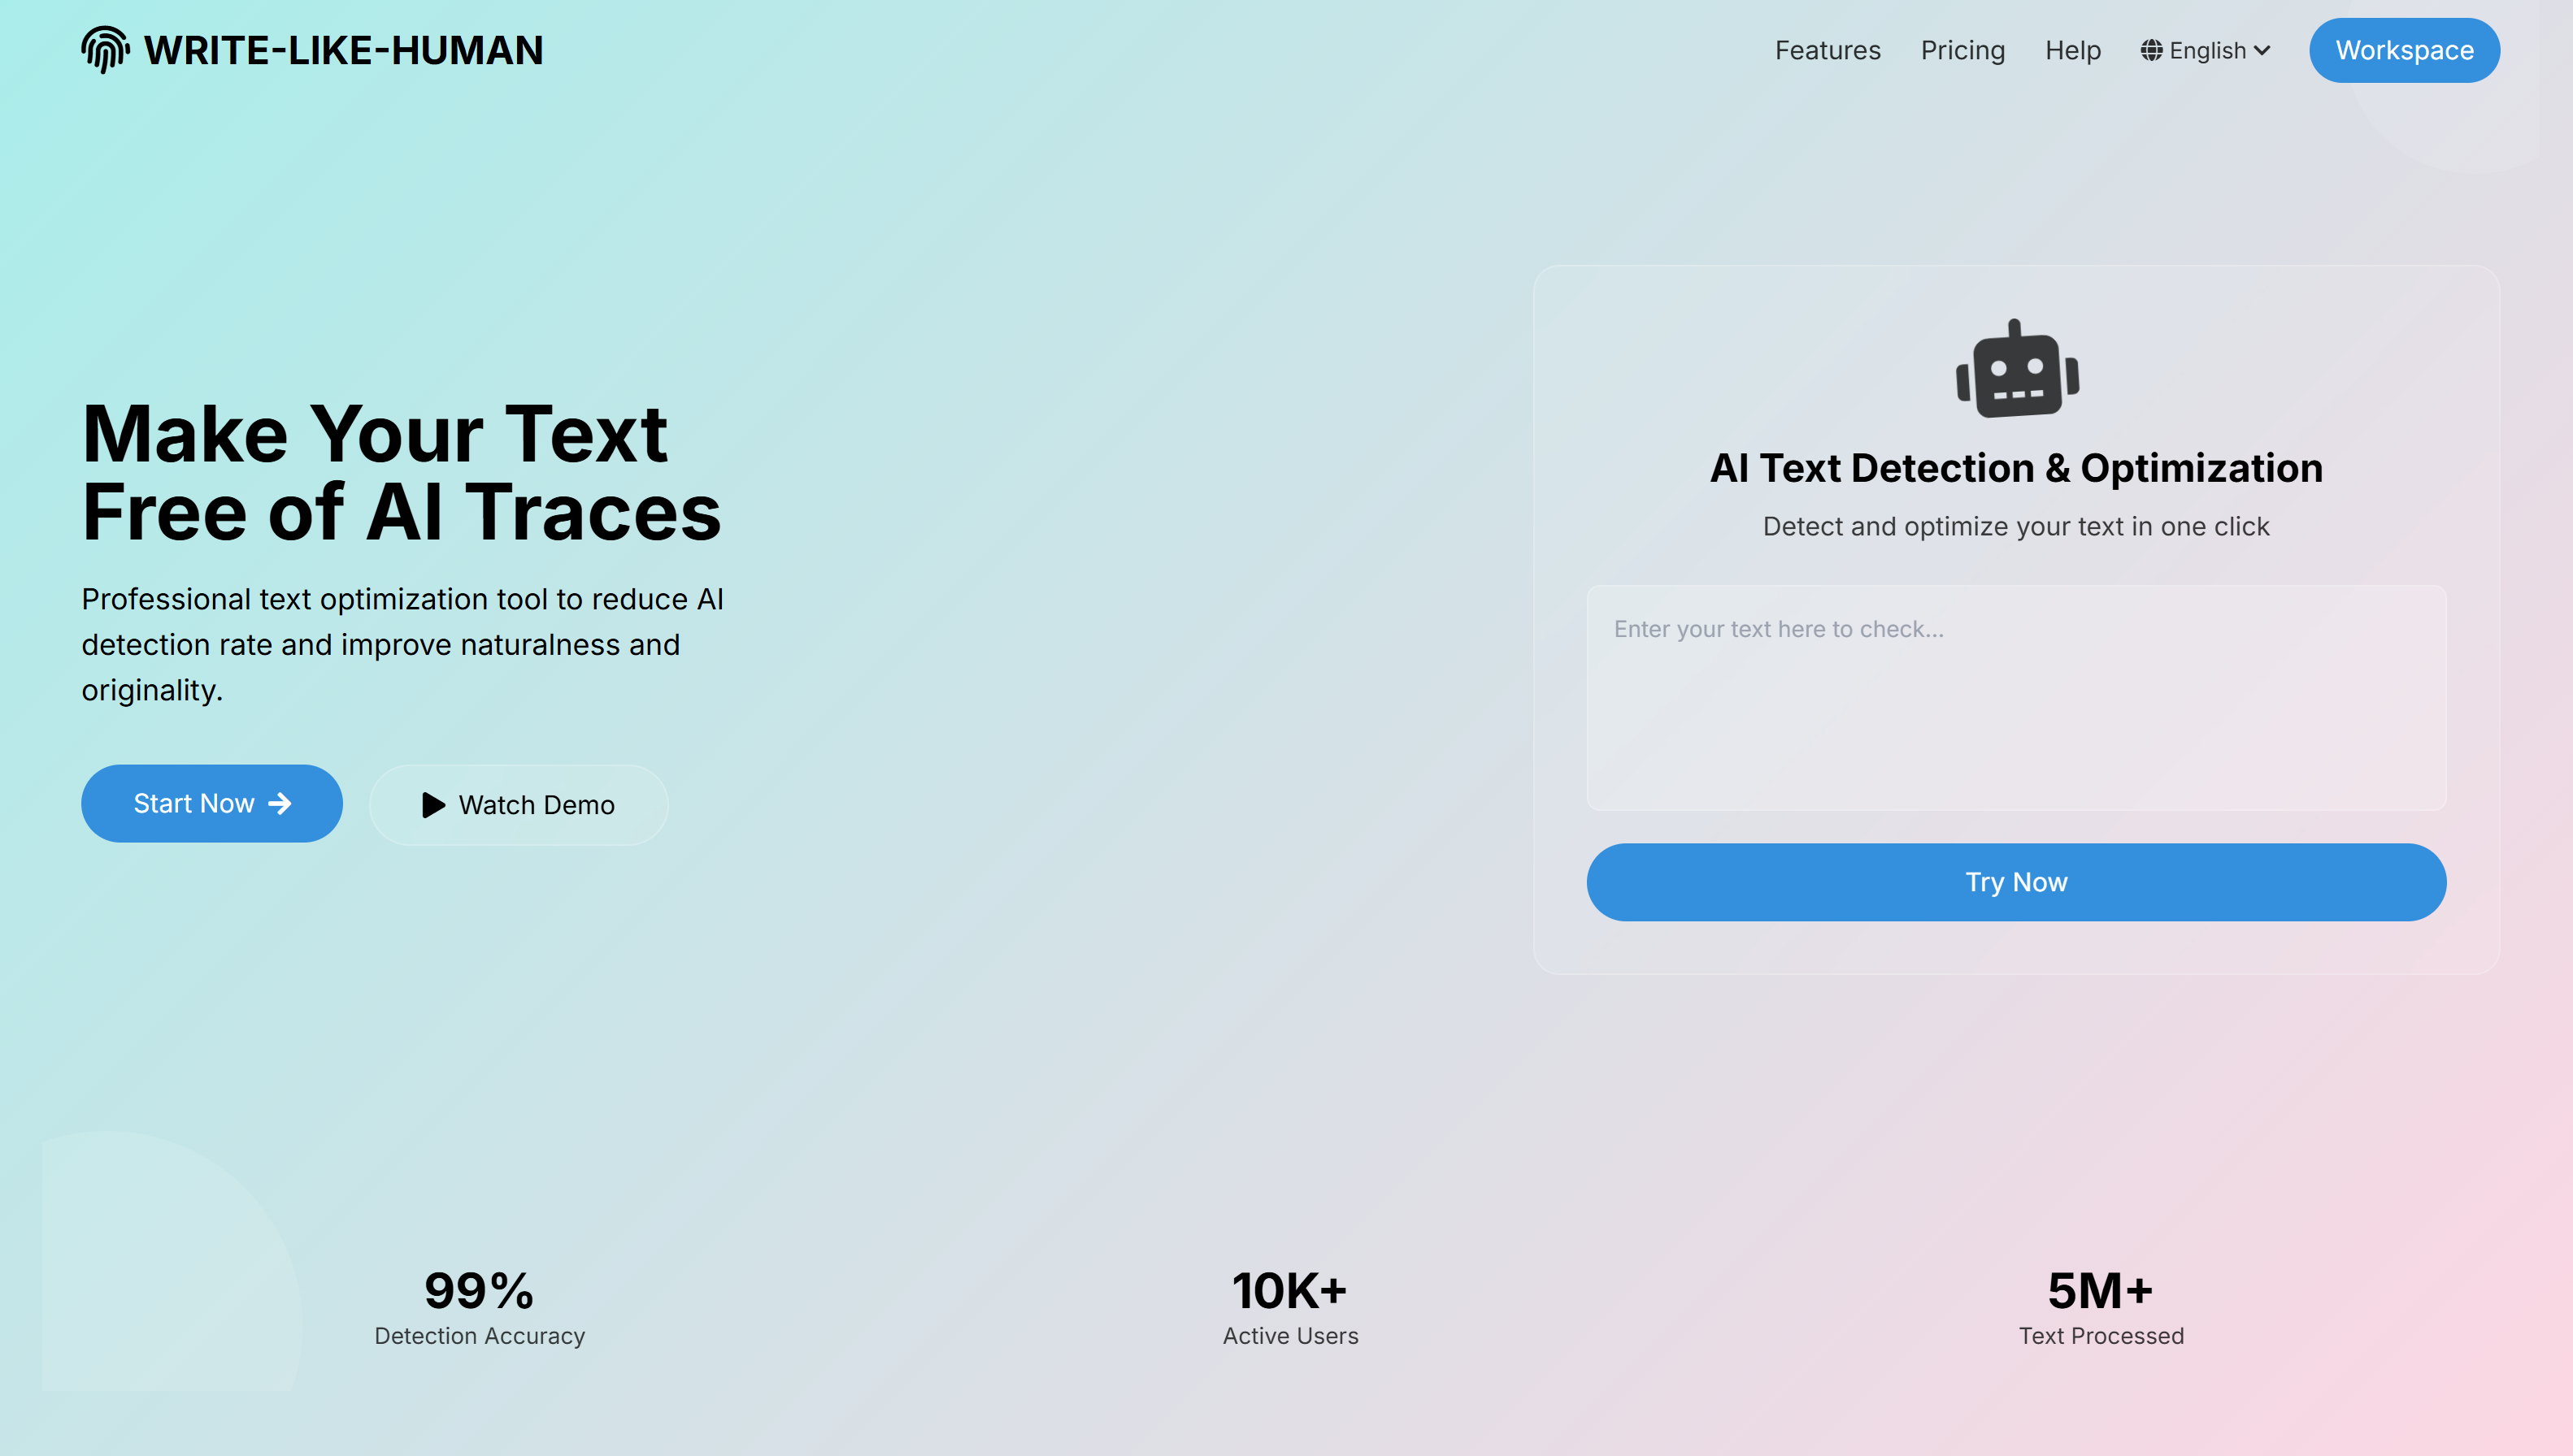Open the Features nav item
This screenshot has height=1456, width=2573.
(1827, 50)
